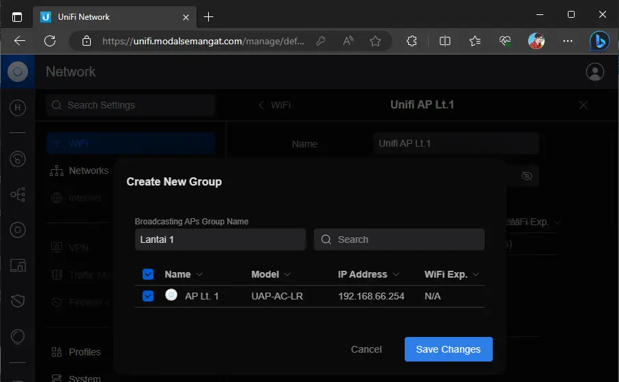
Task: Open the Bing Copilot sidebar
Action: (x=599, y=41)
